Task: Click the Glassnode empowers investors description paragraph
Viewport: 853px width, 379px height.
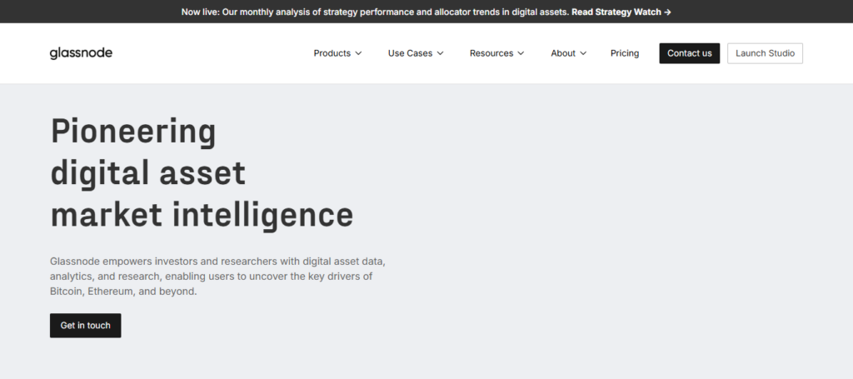Action: click(217, 277)
